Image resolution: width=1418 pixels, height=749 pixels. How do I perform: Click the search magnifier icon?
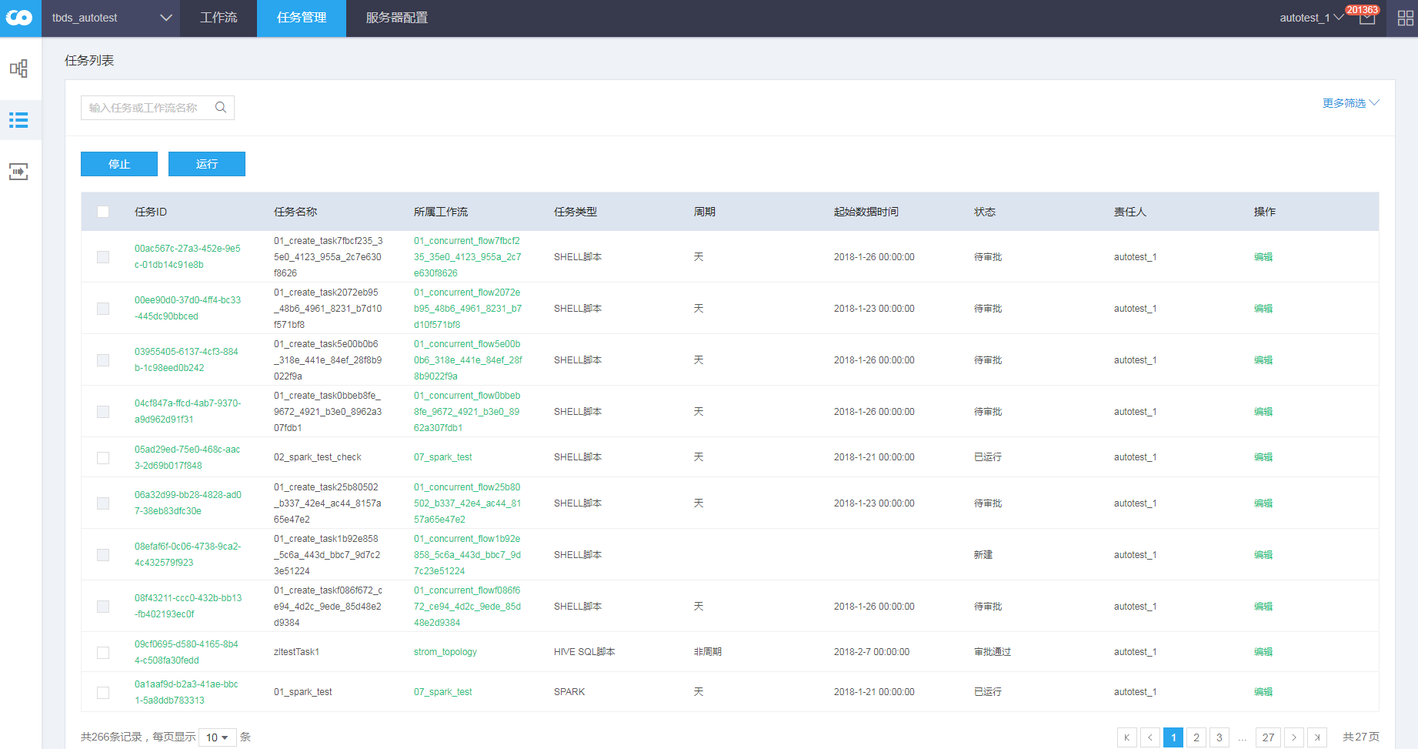click(x=221, y=108)
